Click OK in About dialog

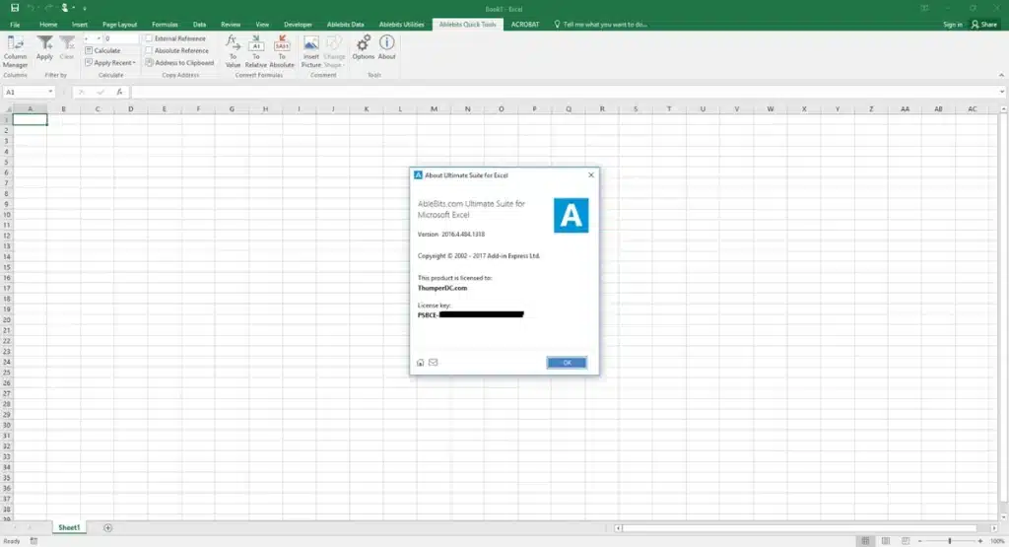[567, 363]
